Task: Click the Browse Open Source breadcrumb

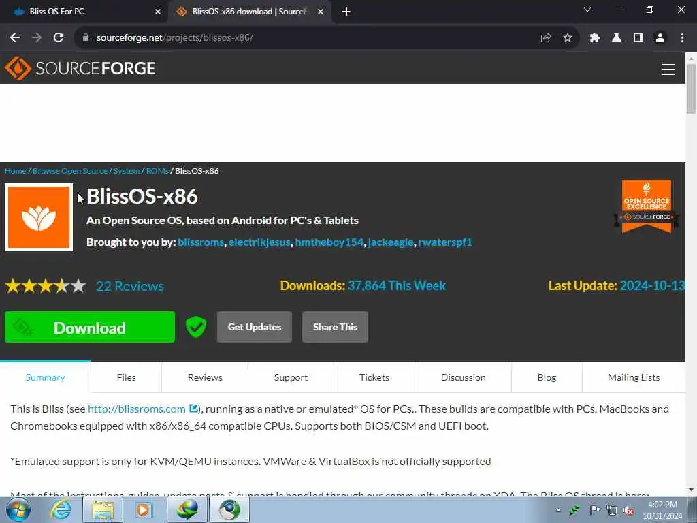Action: (x=70, y=171)
